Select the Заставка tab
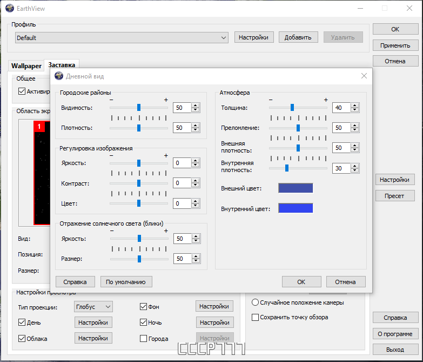 62,65
